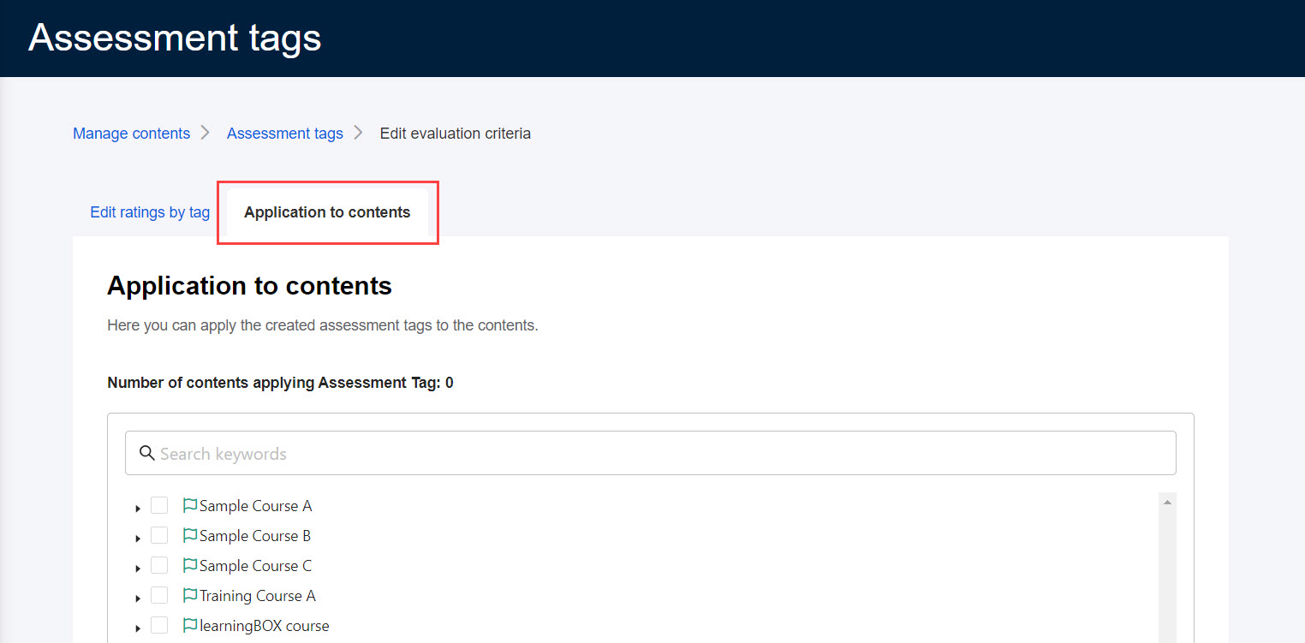The width and height of the screenshot is (1305, 643).
Task: Expand the Sample Course A tree node
Action: [138, 509]
